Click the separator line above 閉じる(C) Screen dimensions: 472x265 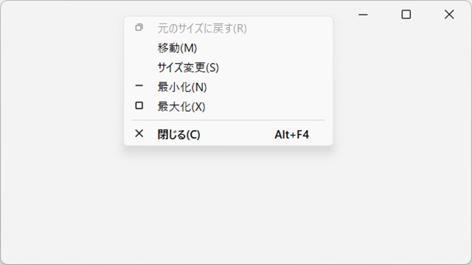click(229, 120)
